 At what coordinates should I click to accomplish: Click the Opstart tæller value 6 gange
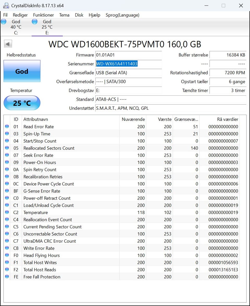coord(228,82)
